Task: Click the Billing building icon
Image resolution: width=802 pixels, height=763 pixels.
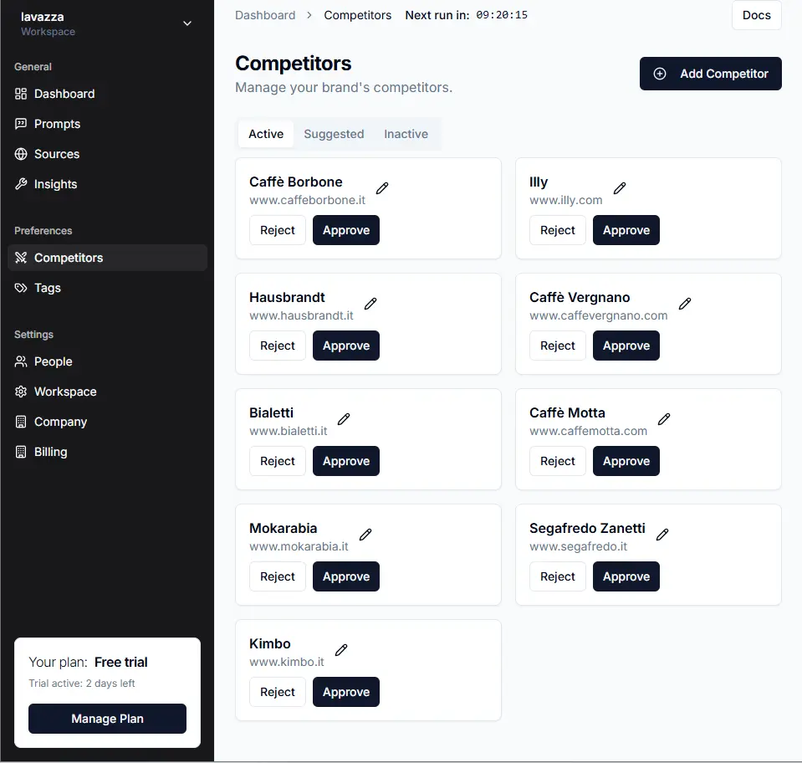Action: [x=20, y=452]
